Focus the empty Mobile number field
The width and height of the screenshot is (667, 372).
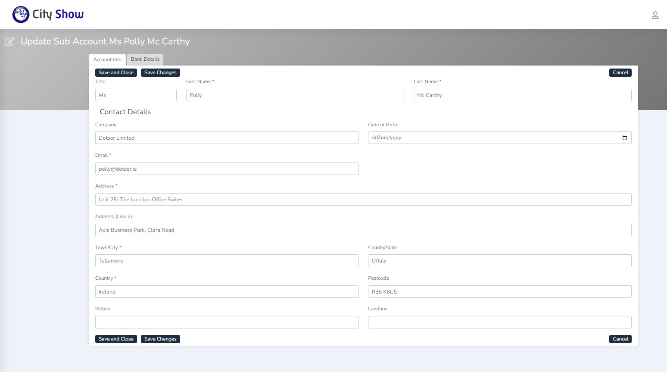[227, 322]
